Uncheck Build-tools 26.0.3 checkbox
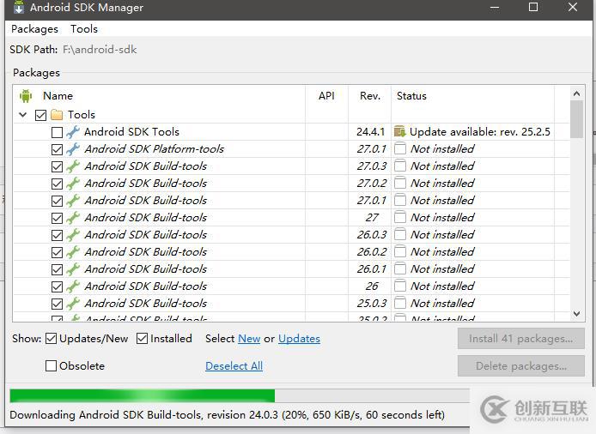 57,235
